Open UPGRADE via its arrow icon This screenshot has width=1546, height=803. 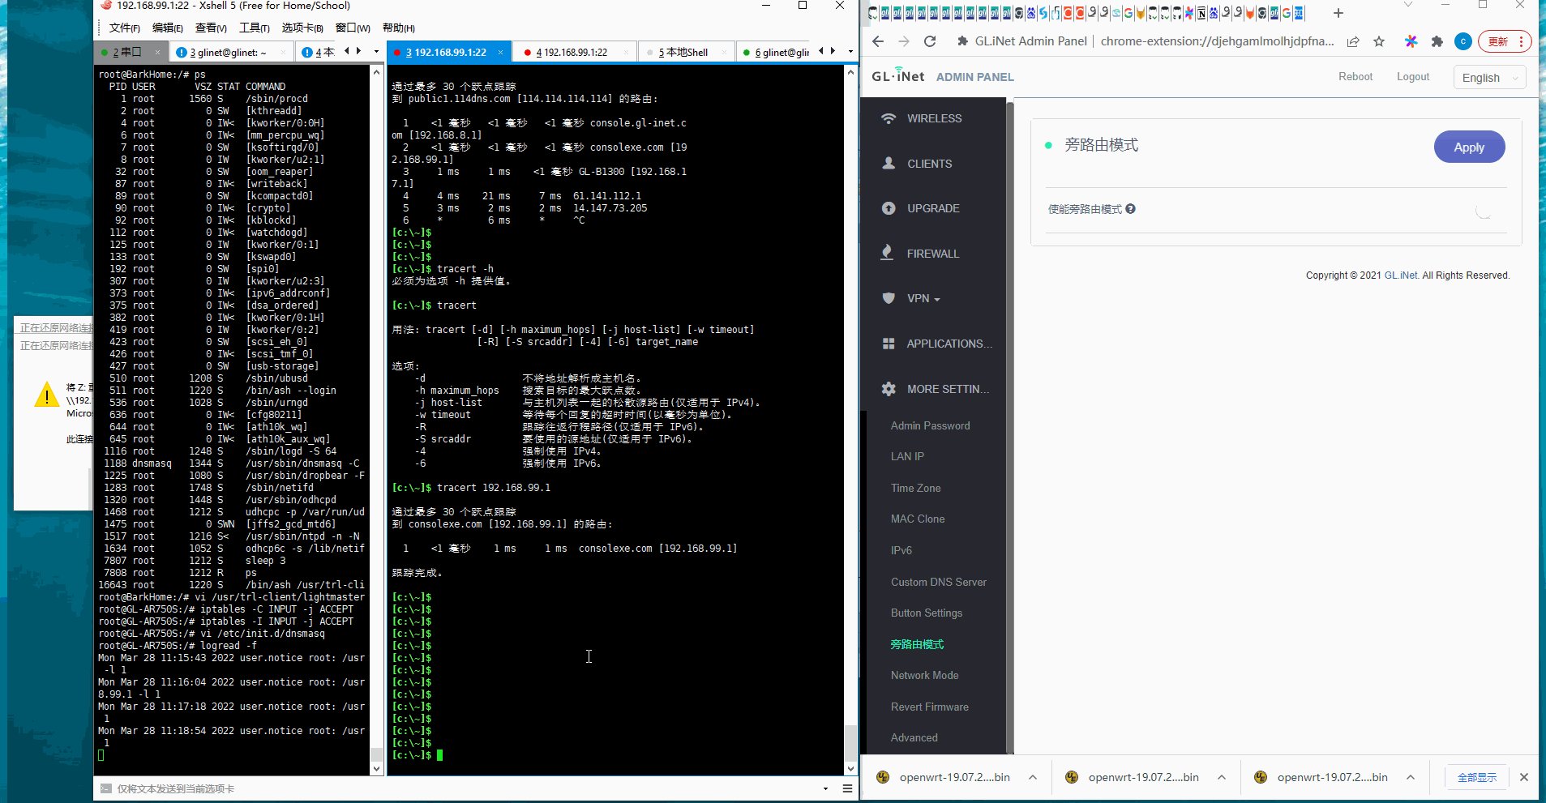tap(889, 208)
